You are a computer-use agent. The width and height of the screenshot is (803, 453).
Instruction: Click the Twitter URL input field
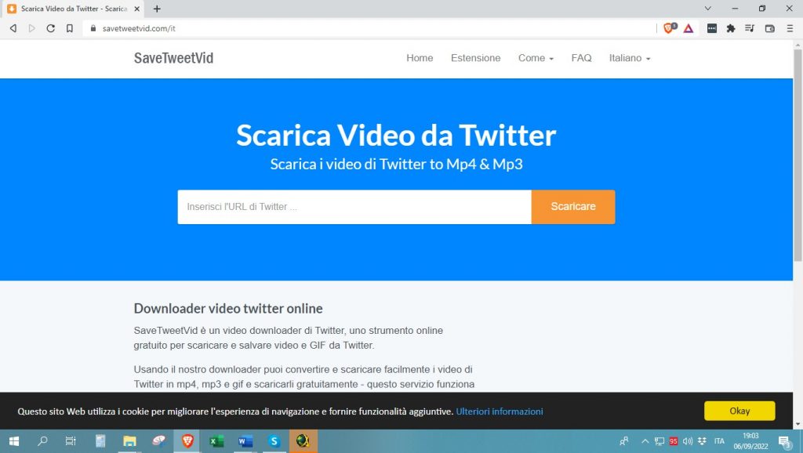(353, 206)
